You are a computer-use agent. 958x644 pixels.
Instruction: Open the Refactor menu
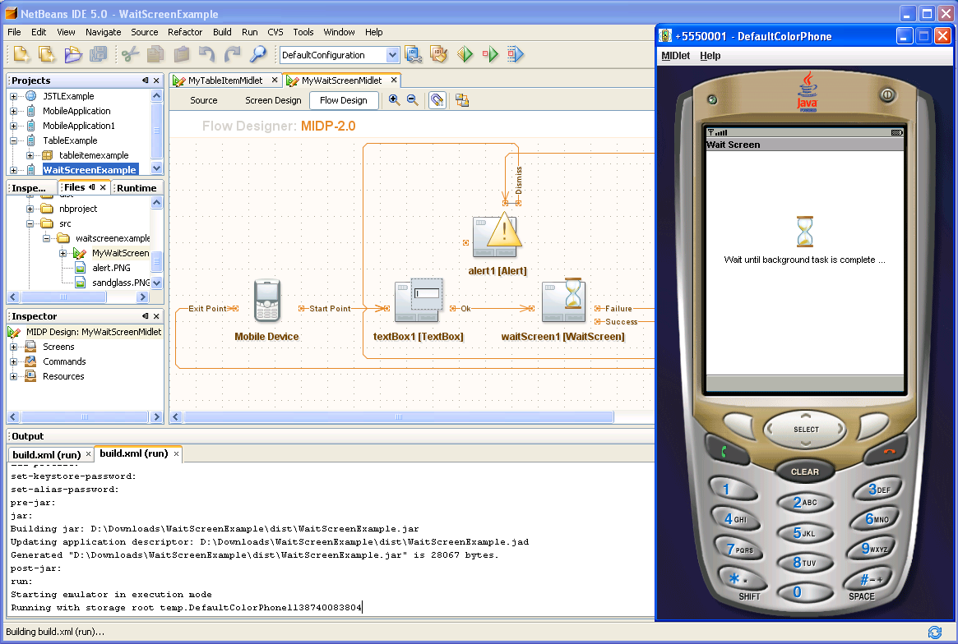[x=185, y=32]
